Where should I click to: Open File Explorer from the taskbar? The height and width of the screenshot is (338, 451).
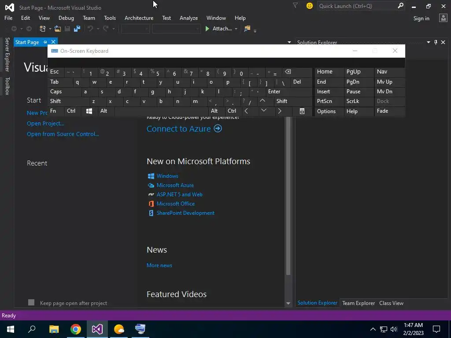tap(54, 329)
